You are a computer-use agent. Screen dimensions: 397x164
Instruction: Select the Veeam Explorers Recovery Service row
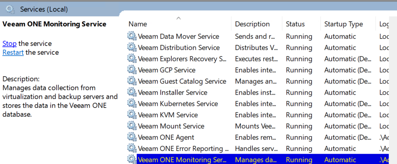click(258, 59)
